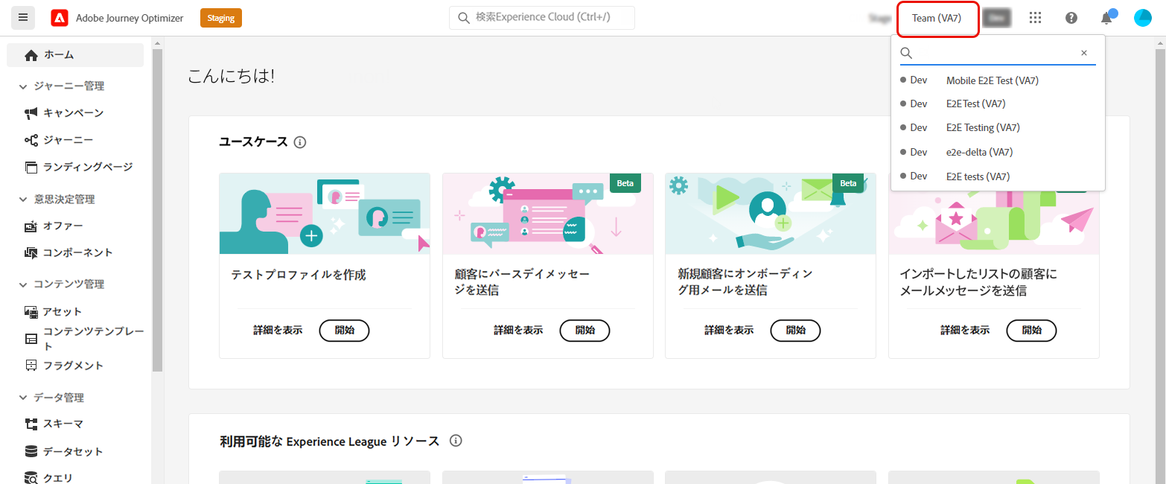Click the onboarding mail card image
Screen dimensions: 1166x484
click(771, 214)
